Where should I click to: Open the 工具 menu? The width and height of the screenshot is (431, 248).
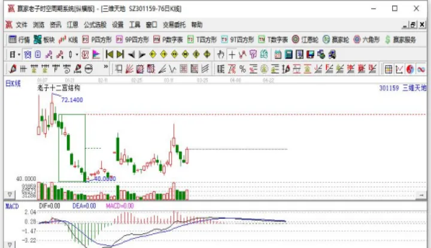click(x=135, y=25)
